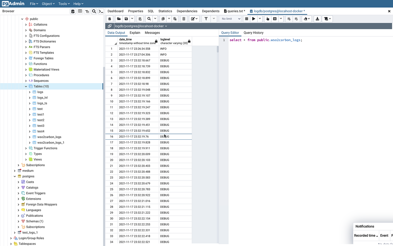393x246 pixels.
Task: Open the Tools menu
Action: point(63,3)
